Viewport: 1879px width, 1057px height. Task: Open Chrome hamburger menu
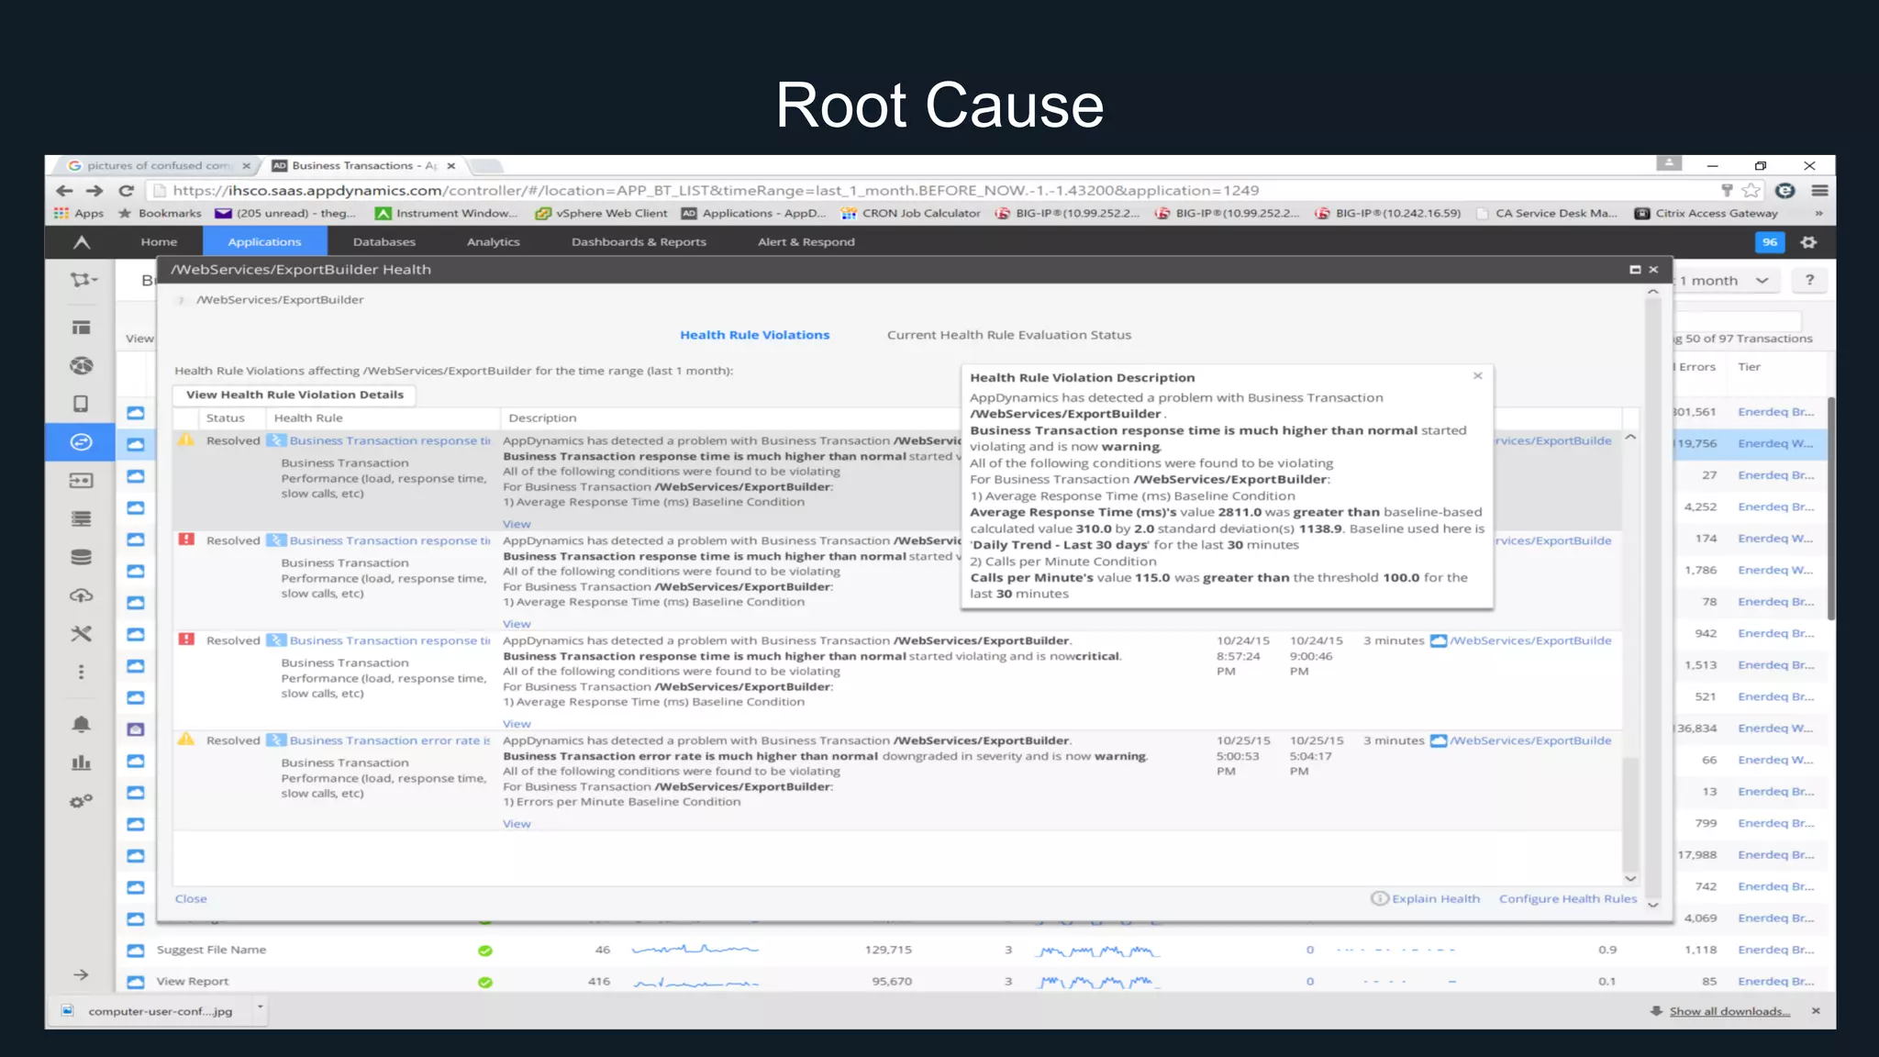(x=1820, y=191)
